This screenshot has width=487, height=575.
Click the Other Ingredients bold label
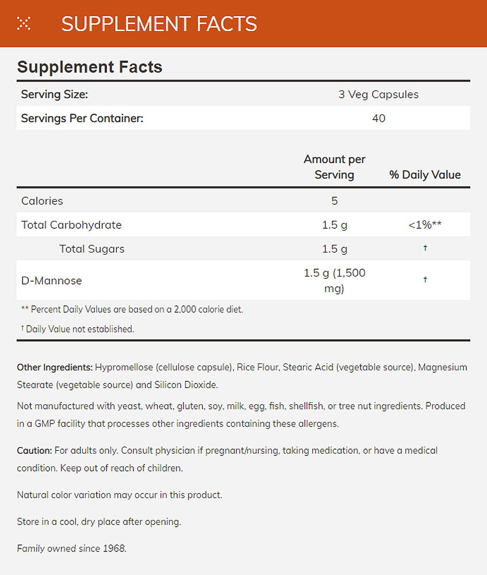55,367
